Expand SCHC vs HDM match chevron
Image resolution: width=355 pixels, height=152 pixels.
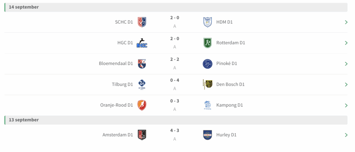346,22
